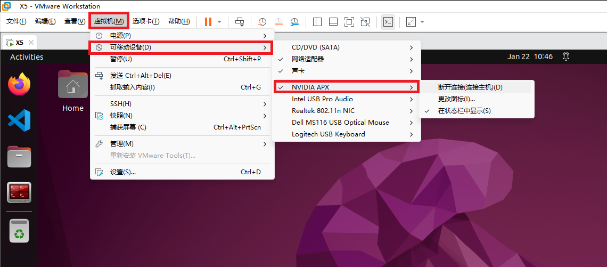
Task: Take a snapshot using the clock-plus icon
Action: [x=263, y=22]
